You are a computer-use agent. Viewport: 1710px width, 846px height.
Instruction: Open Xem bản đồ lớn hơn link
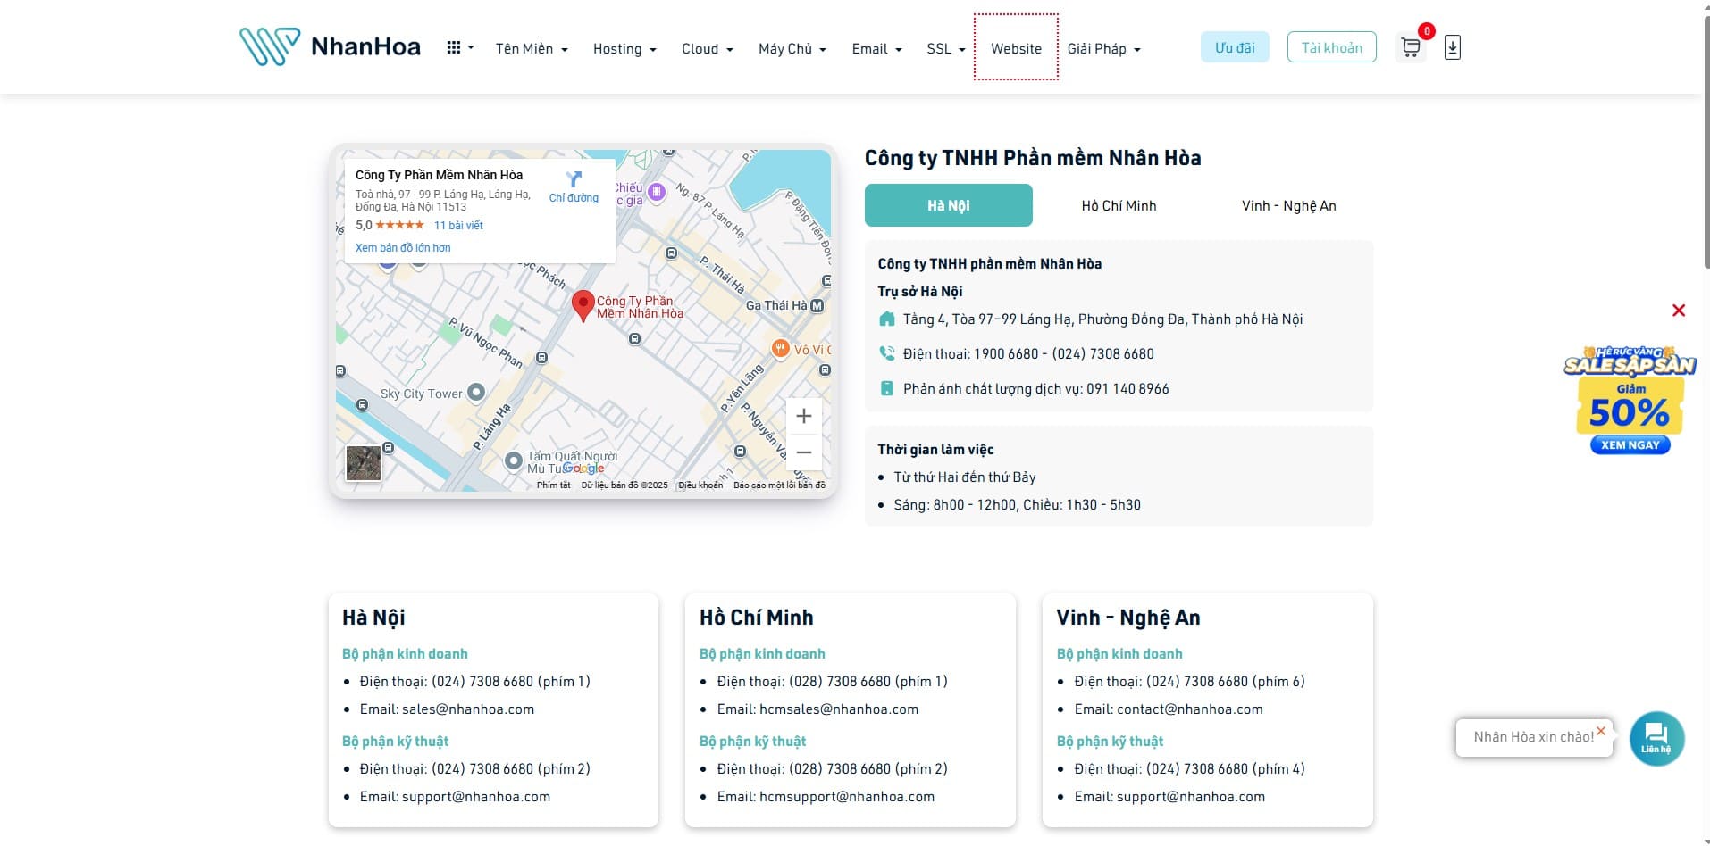[x=403, y=248]
